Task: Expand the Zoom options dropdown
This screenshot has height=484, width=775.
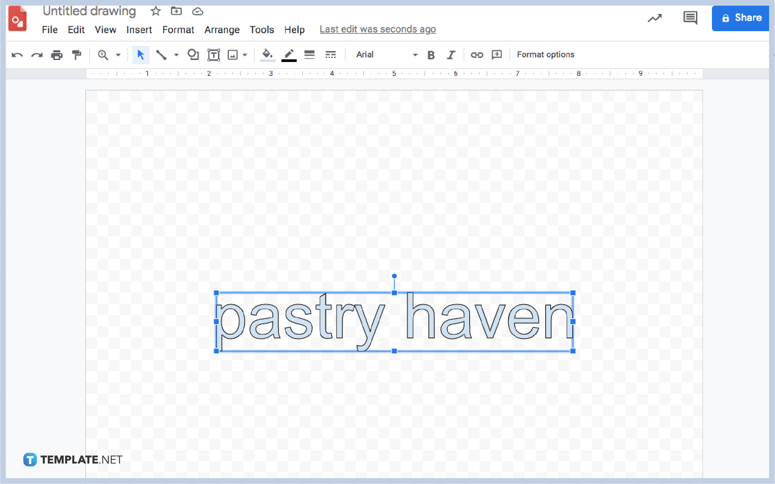Action: click(118, 55)
